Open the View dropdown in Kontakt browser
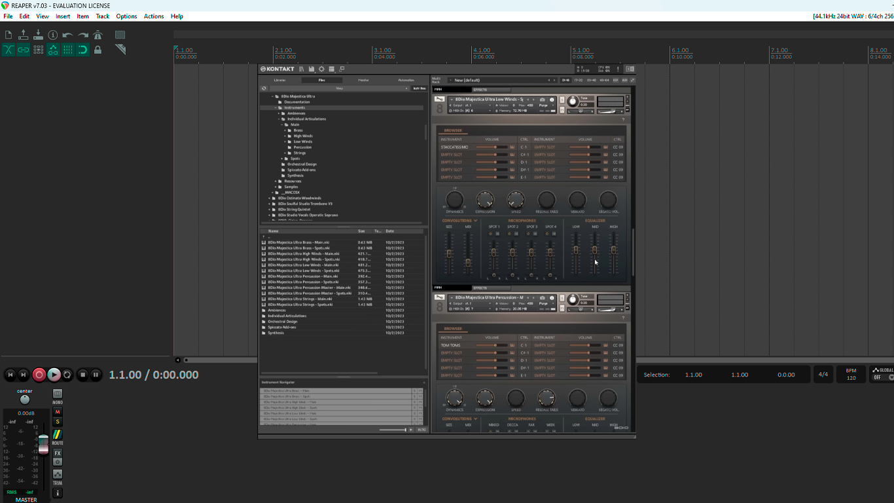894x503 pixels. point(339,88)
